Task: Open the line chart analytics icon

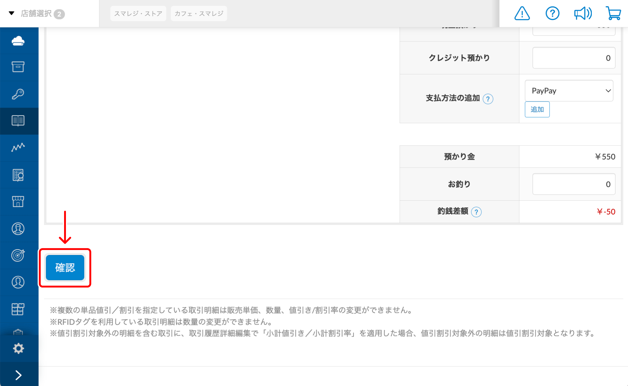Action: [x=18, y=148]
